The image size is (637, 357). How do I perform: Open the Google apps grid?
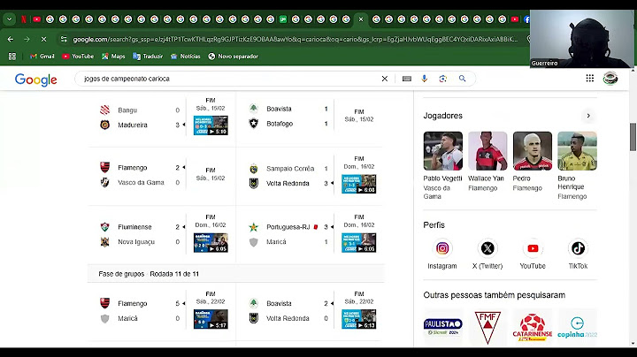(x=590, y=79)
